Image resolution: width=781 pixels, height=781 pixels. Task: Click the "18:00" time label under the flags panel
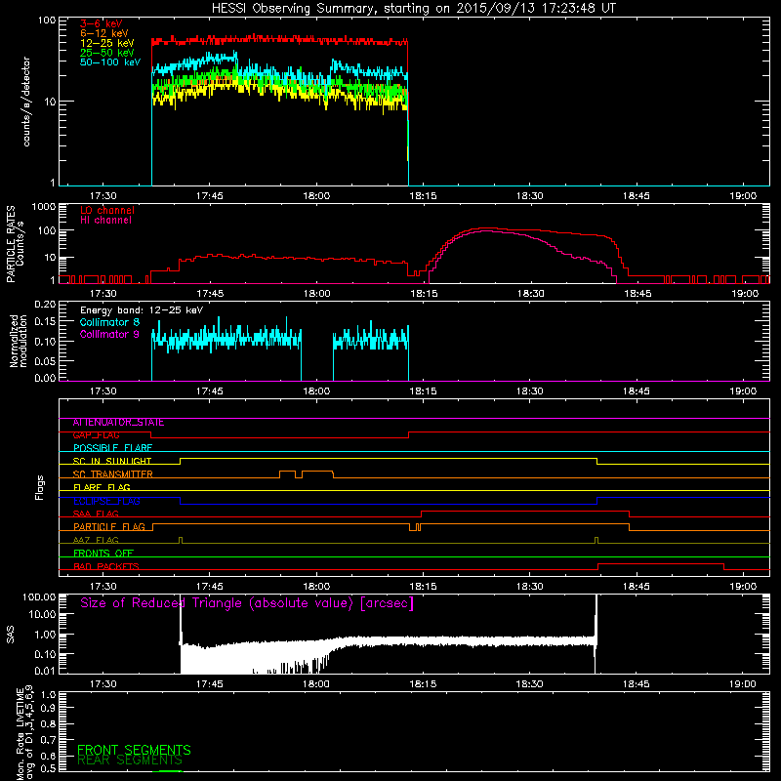click(316, 587)
